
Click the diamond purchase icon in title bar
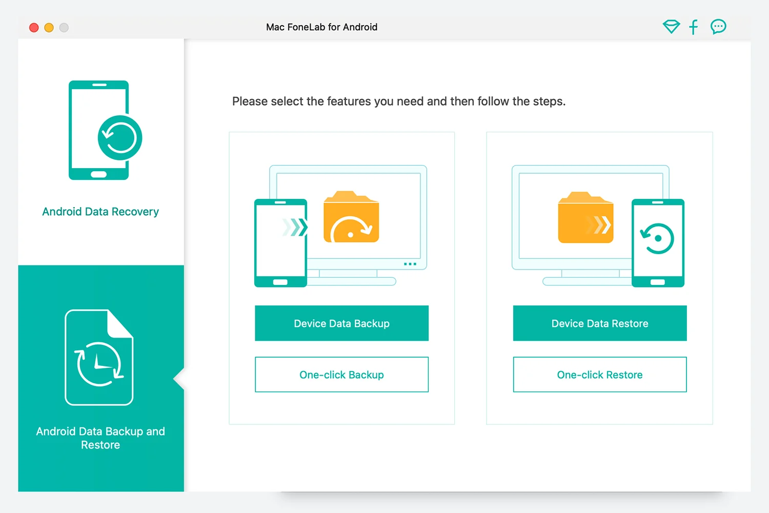coord(671,27)
